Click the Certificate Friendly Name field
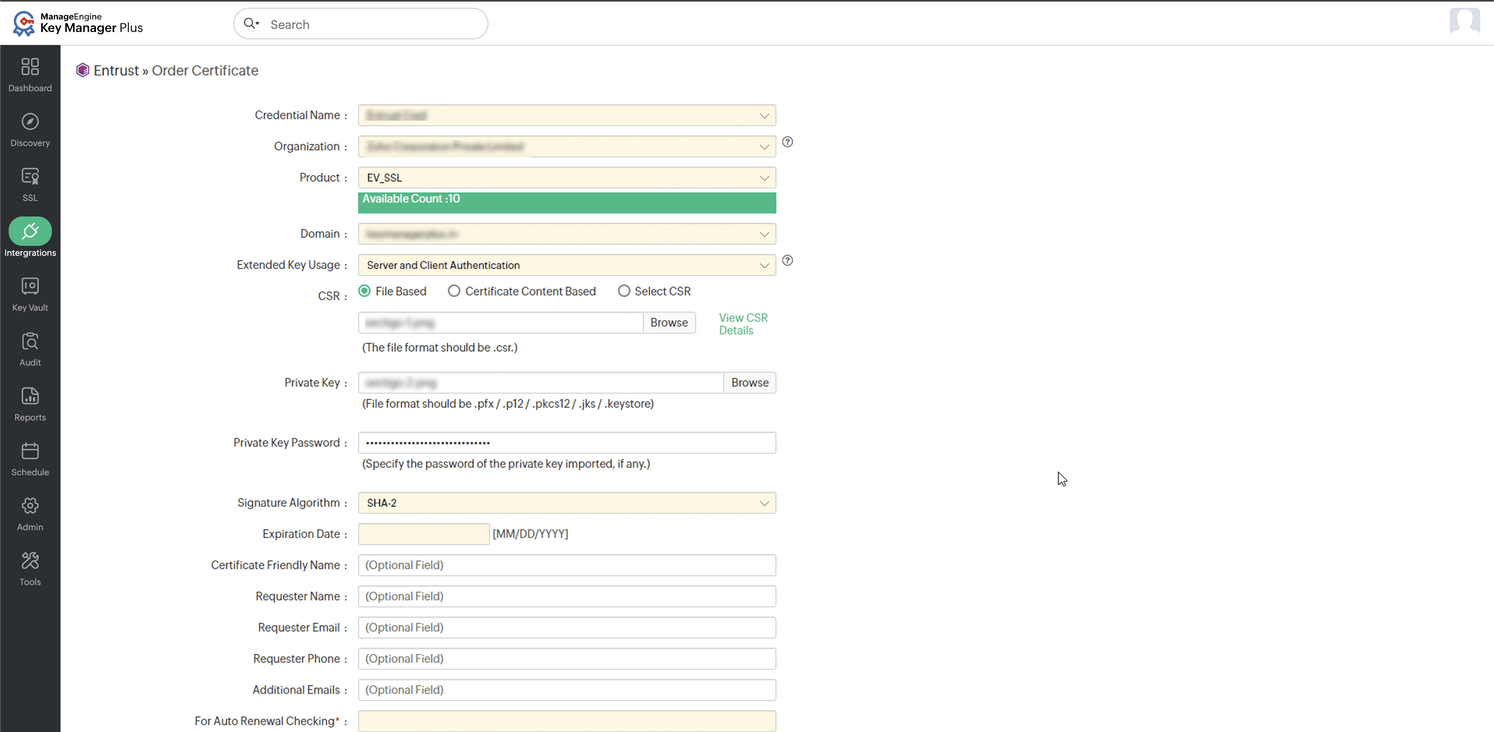This screenshot has height=732, width=1494. coord(567,566)
